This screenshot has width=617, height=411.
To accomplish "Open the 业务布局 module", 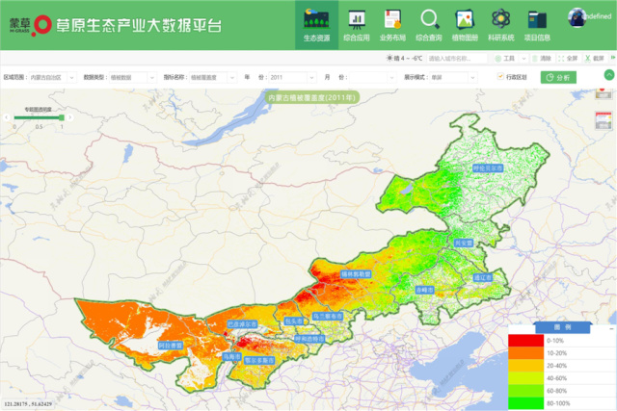I will [392, 24].
